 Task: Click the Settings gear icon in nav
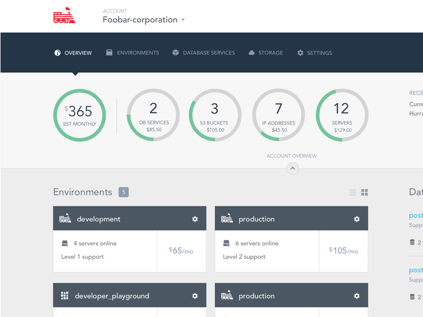click(300, 52)
